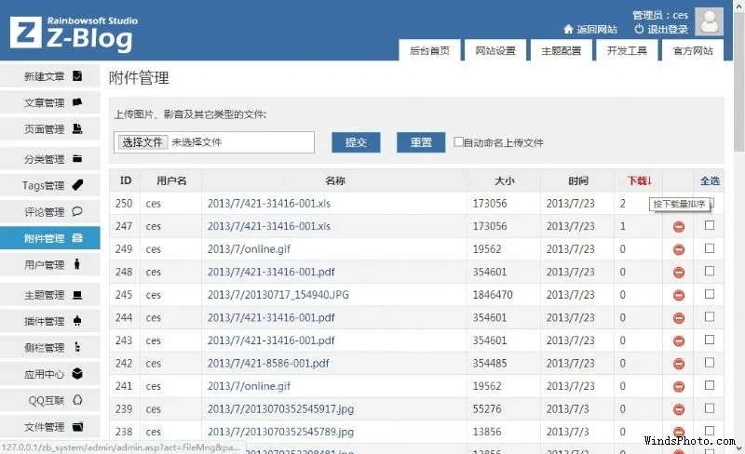This screenshot has height=454, width=745.
Task: Click the admin avatar picture
Action: click(x=709, y=21)
